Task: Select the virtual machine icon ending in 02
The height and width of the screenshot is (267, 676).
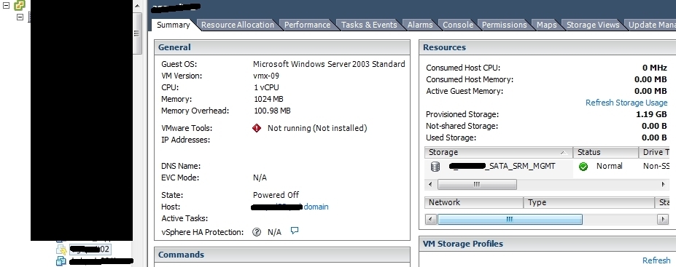Action: pos(61,250)
